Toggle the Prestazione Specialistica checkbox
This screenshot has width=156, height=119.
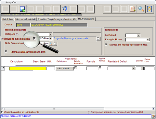(x=34, y=38)
